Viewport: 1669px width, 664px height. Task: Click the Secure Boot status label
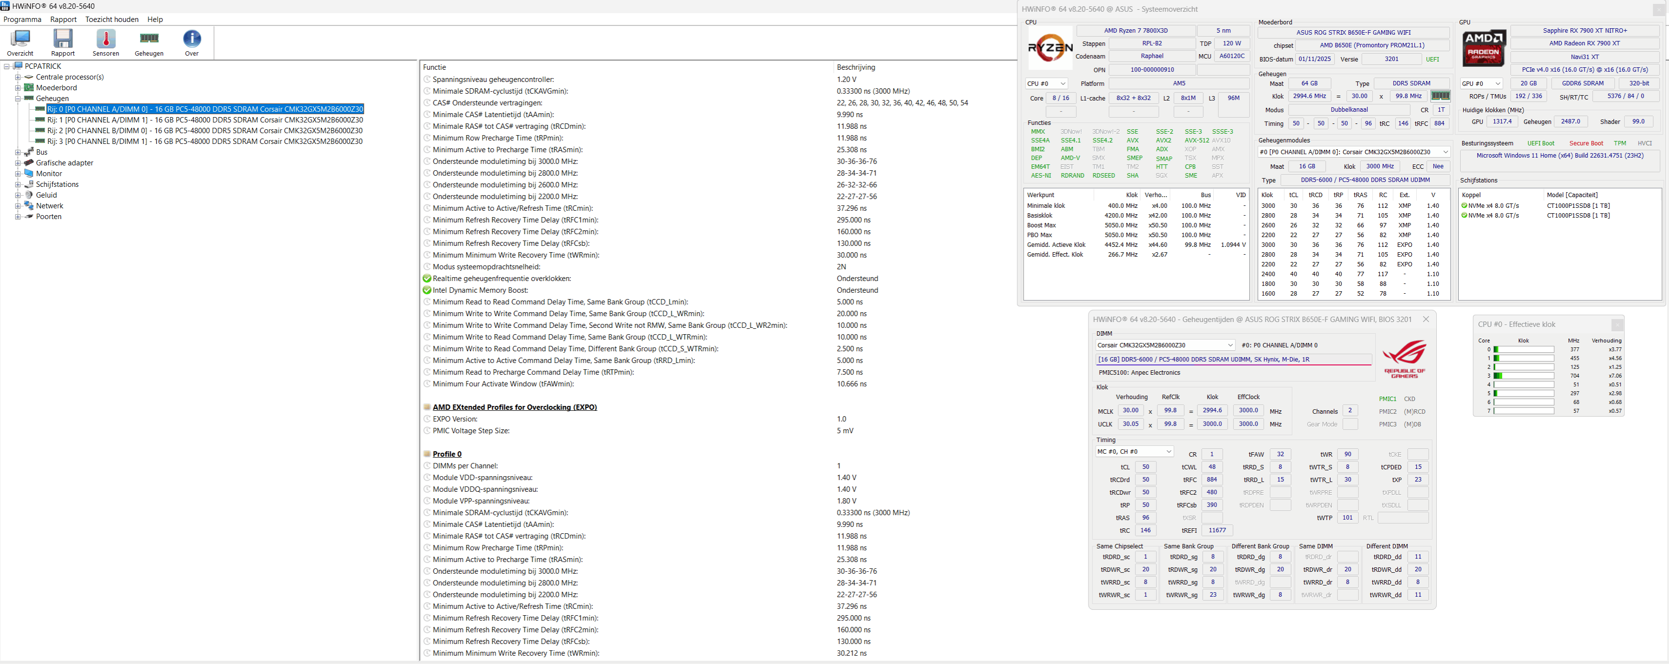pyautogui.click(x=1586, y=143)
